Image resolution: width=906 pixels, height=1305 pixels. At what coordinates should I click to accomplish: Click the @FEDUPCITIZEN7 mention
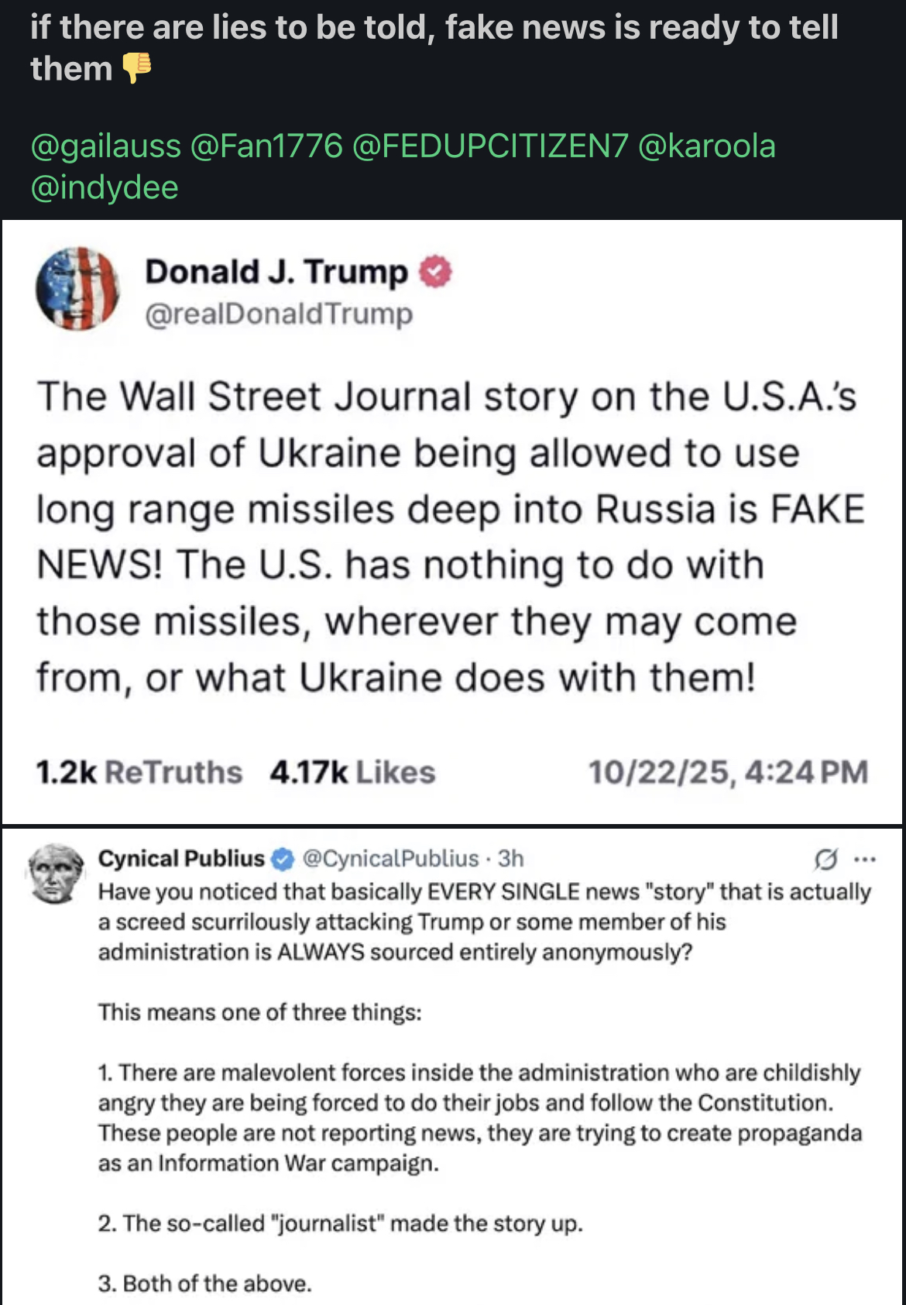coord(490,146)
